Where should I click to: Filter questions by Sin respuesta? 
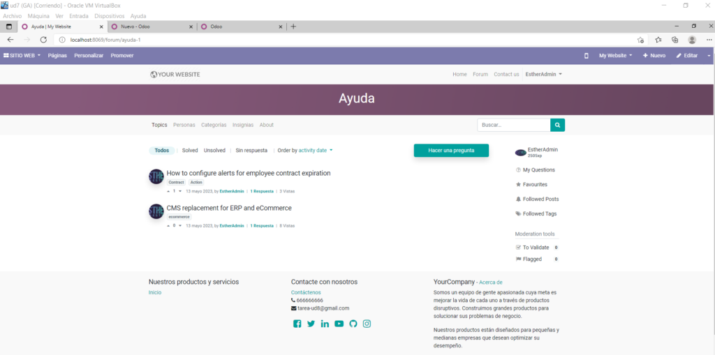click(251, 150)
